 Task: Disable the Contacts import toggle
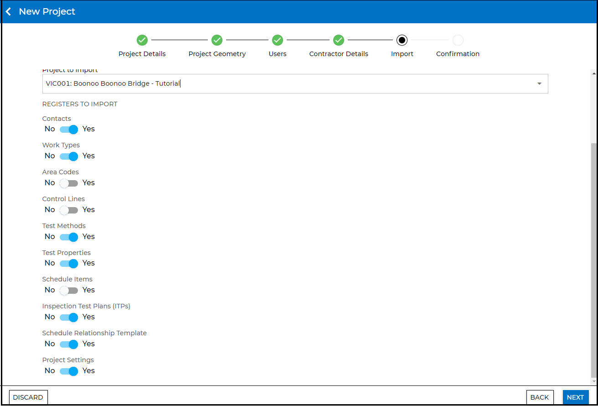coord(69,130)
